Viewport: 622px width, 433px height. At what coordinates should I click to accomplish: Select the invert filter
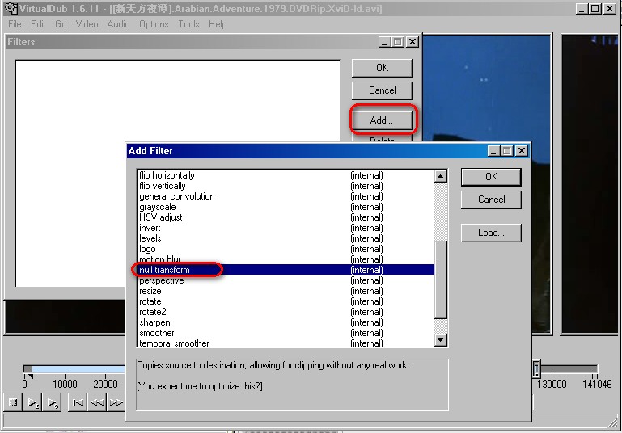coord(286,228)
